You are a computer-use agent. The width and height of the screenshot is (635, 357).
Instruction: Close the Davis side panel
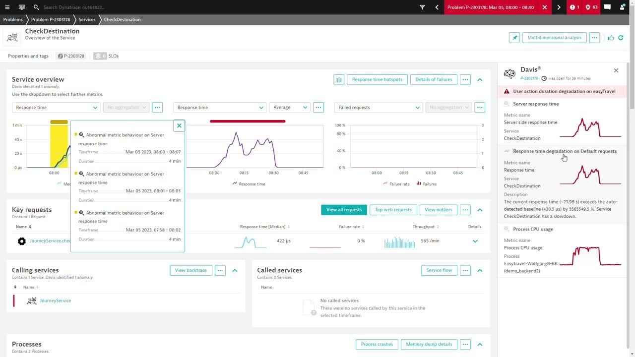coord(616,70)
